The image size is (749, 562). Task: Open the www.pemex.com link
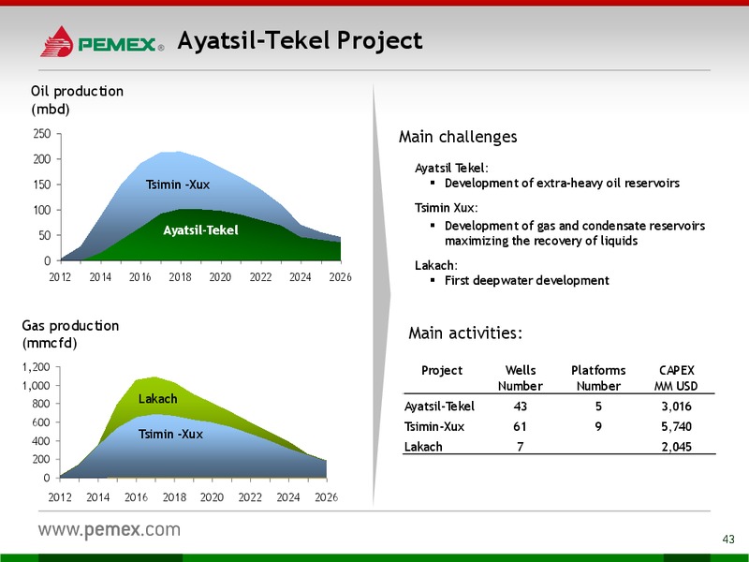point(110,529)
